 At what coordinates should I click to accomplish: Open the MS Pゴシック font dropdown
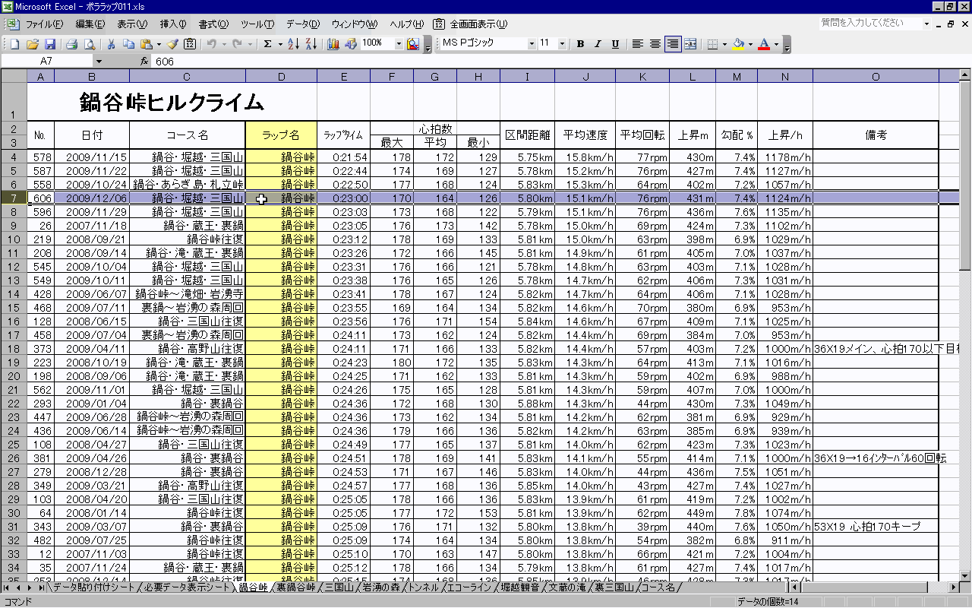[532, 44]
